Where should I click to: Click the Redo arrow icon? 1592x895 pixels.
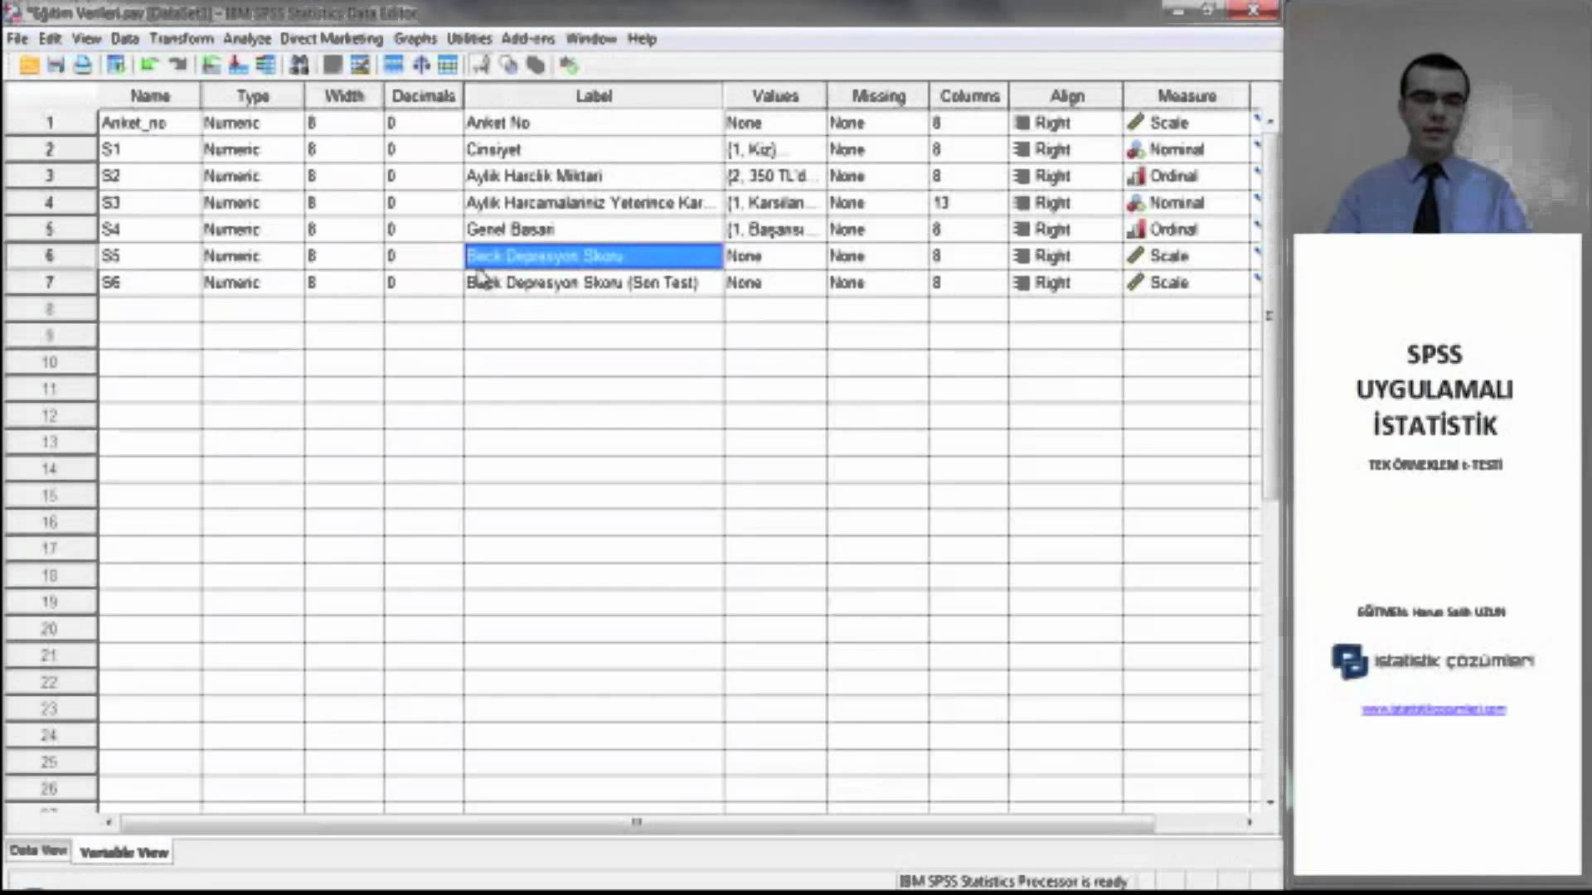pyautogui.click(x=177, y=65)
